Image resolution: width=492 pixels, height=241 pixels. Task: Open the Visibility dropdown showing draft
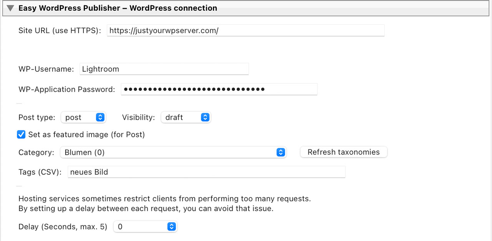pos(186,117)
